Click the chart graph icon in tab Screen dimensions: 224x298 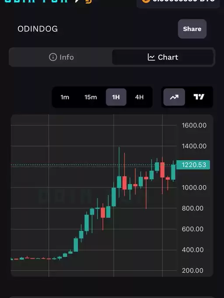pos(151,57)
